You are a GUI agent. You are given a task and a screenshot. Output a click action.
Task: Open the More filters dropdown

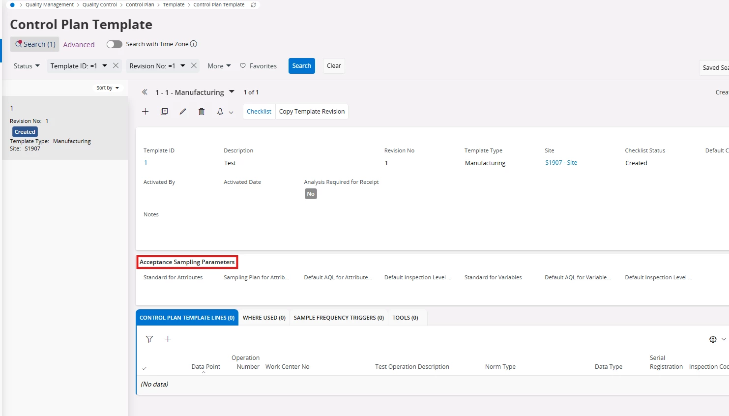point(219,66)
